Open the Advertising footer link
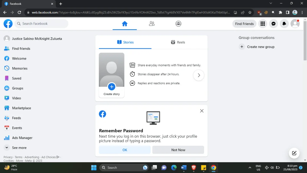The width and height of the screenshot is (307, 173). click(32, 157)
